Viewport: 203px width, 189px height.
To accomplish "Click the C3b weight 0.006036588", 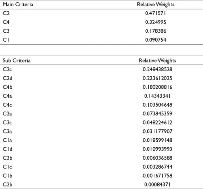I will click(157, 158).
